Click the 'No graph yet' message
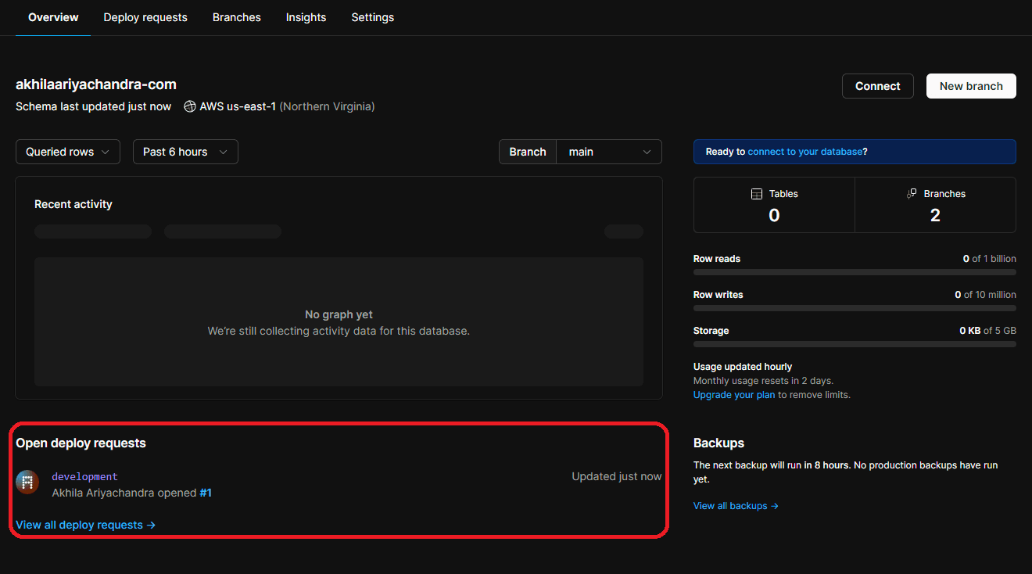Screen dimensions: 1032x574 coord(339,314)
